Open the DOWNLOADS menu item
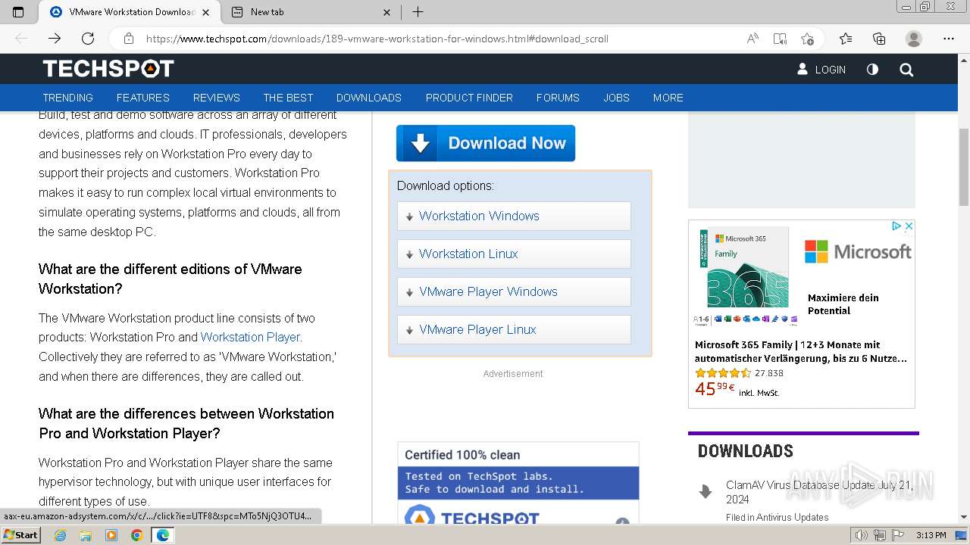970x545 pixels. point(369,98)
